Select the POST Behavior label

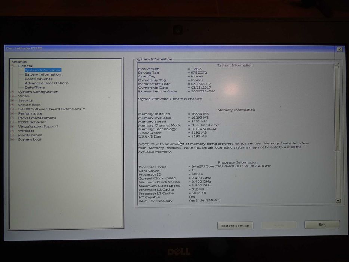[32, 122]
